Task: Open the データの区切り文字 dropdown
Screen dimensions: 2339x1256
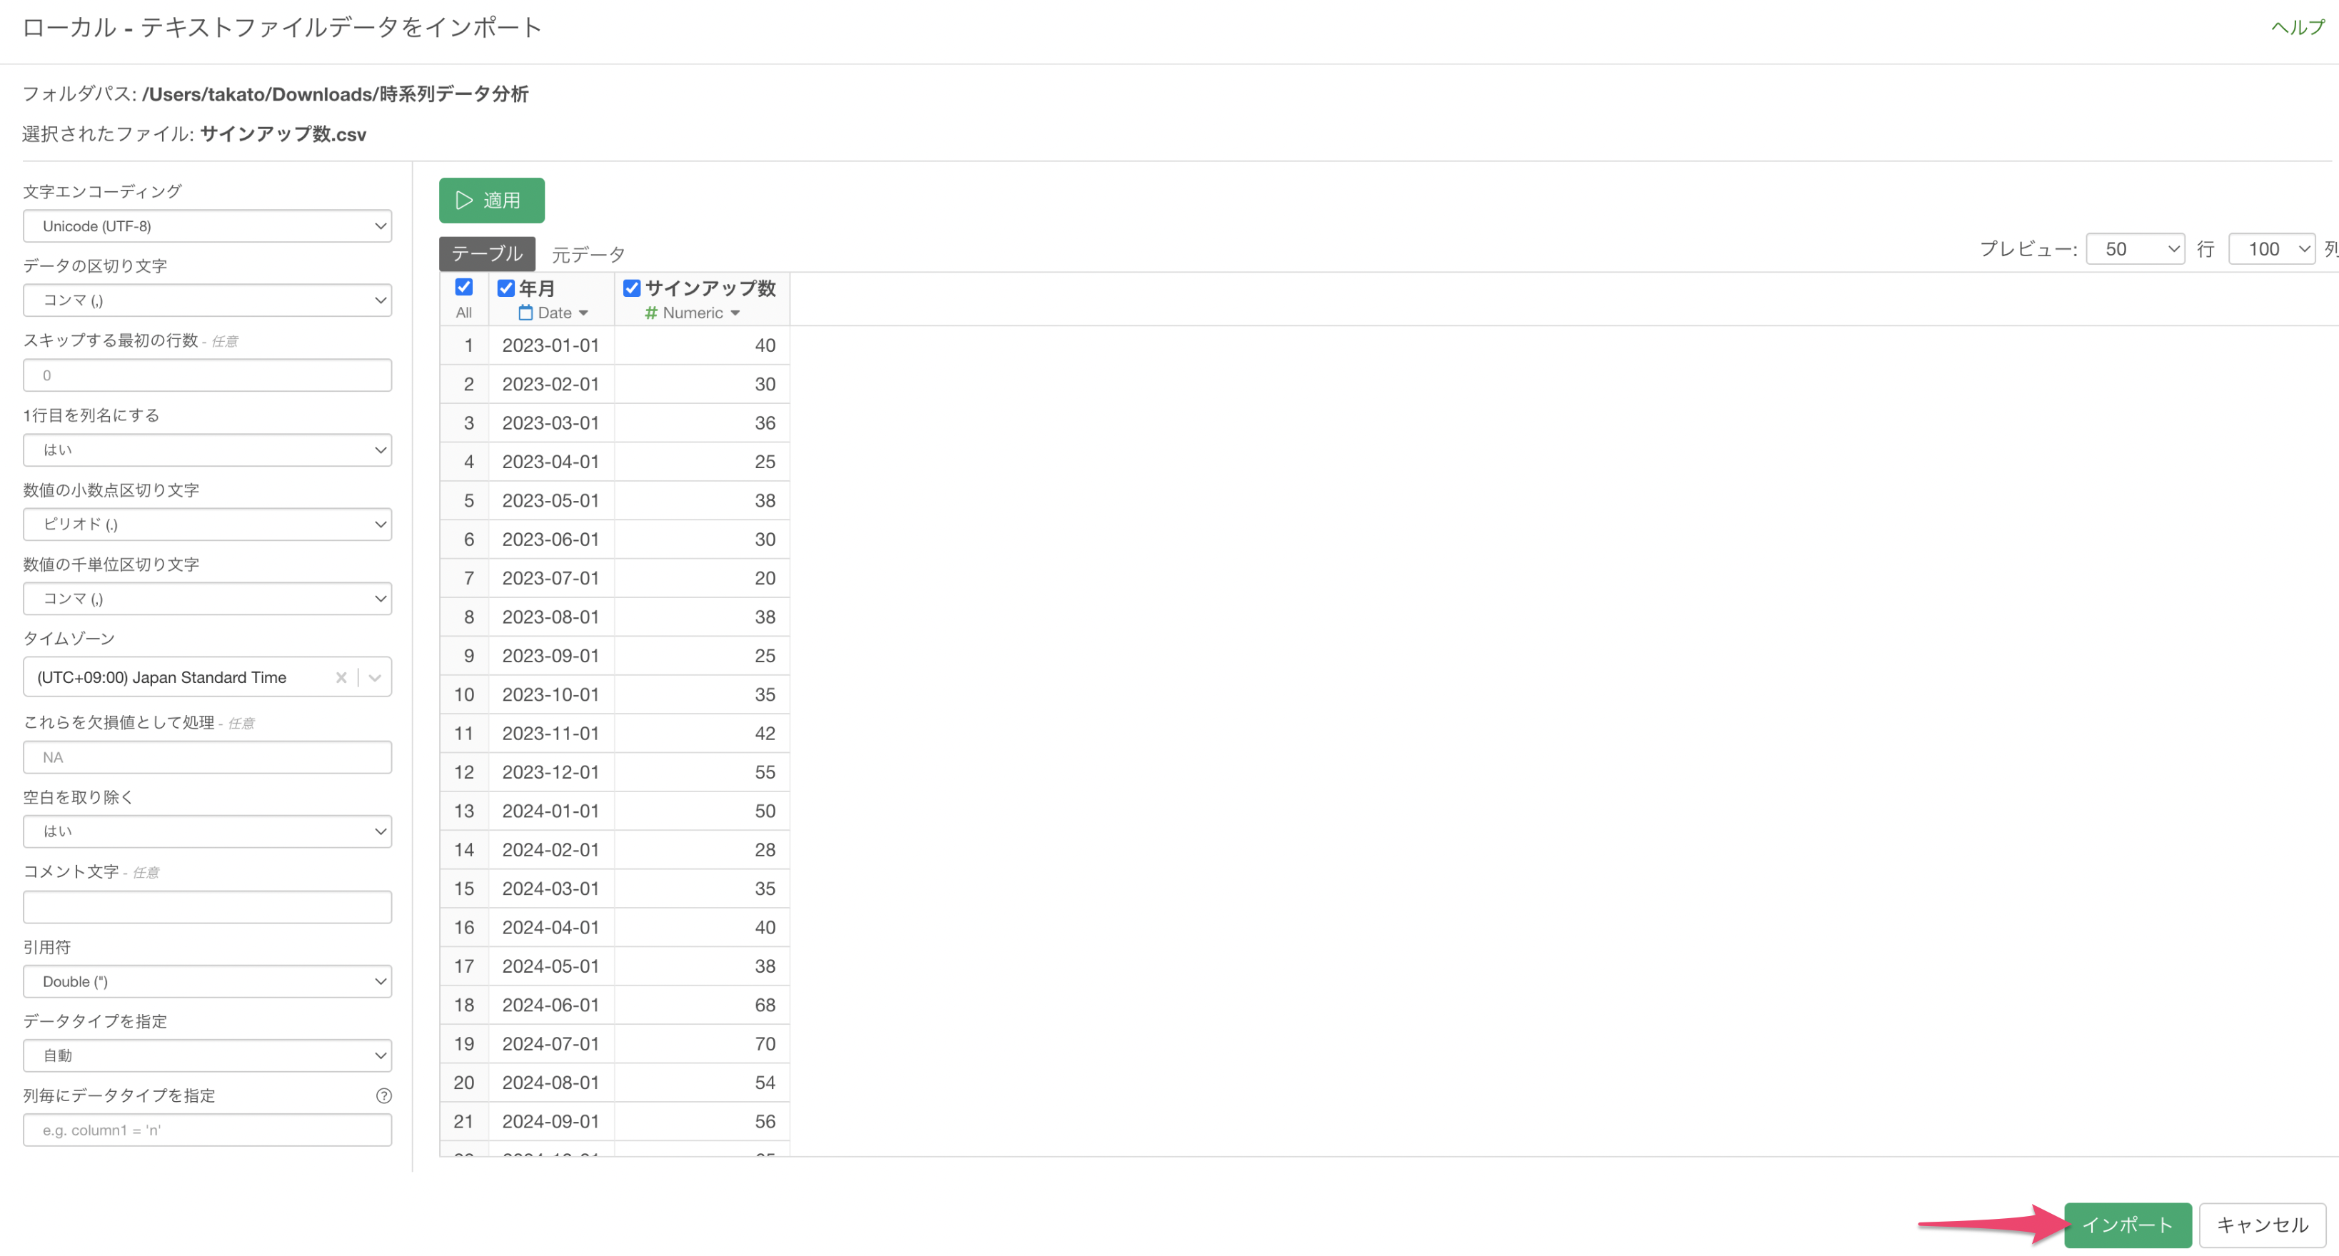Action: point(207,300)
